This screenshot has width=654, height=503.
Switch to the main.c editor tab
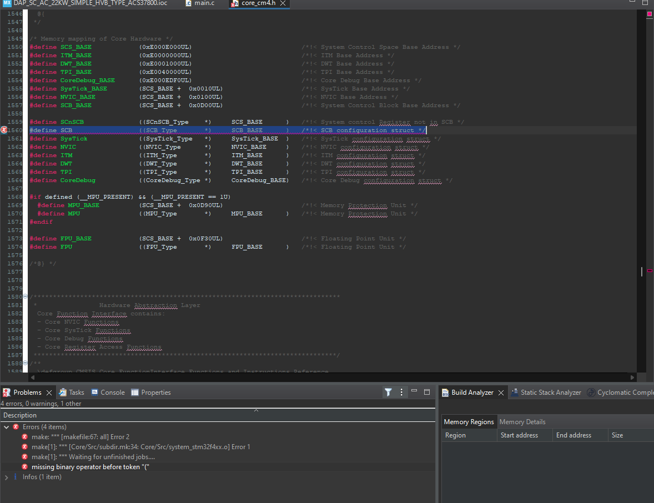204,3
